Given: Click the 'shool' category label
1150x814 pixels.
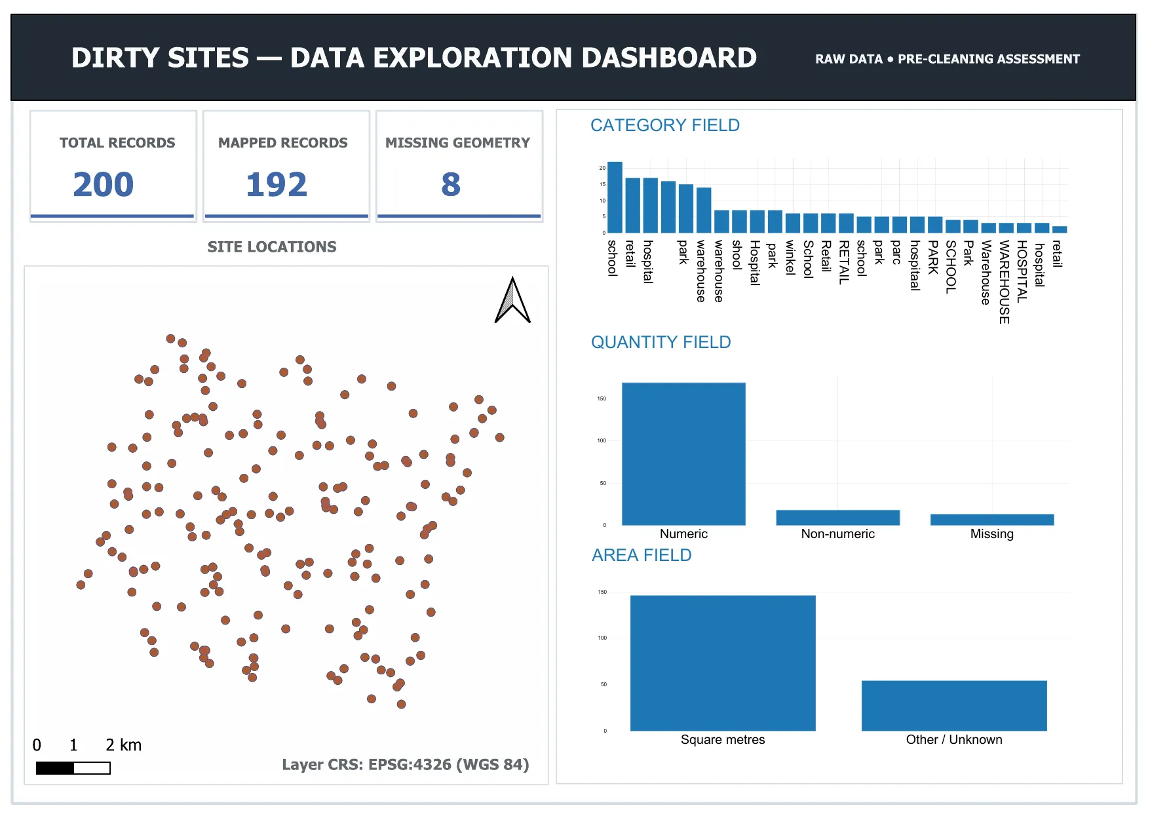Looking at the screenshot, I should pyautogui.click(x=737, y=255).
